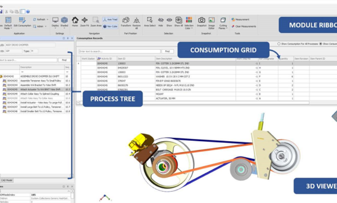Screen dimensions: 337x203
Task: Select Attach Collar Assy To Splined Coupling
Action: click(35, 94)
